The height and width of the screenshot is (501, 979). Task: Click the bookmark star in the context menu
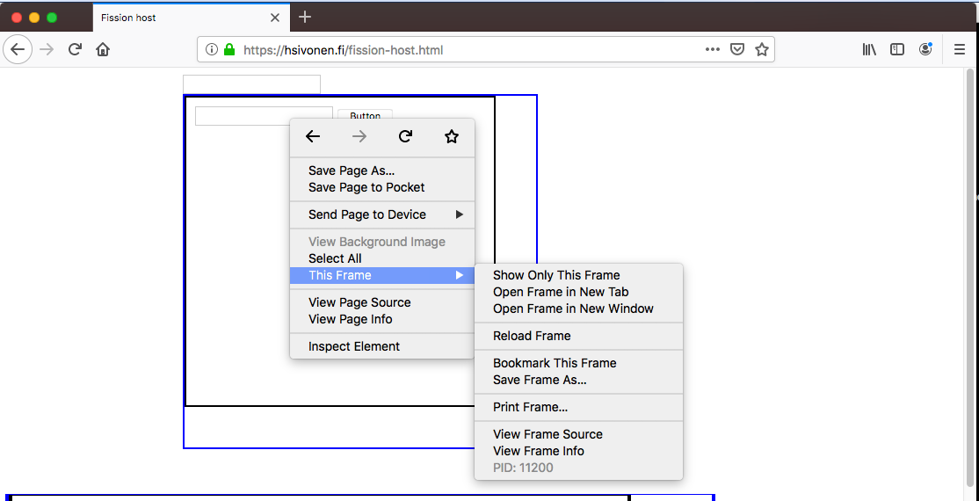[452, 136]
